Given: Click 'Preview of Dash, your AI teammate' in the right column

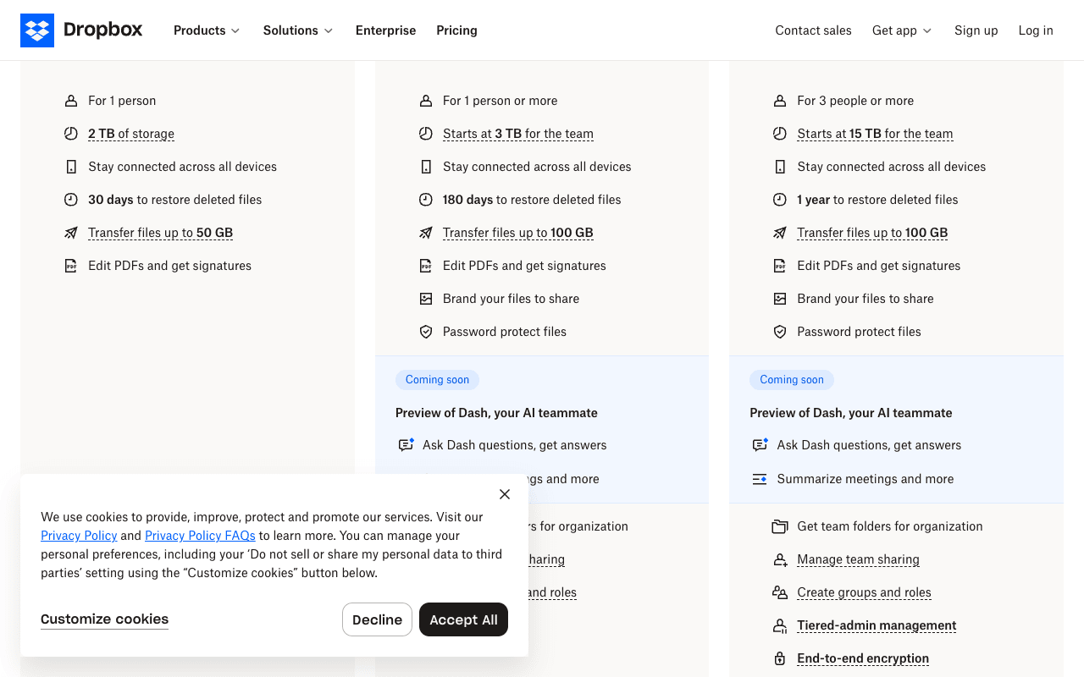Looking at the screenshot, I should point(851,413).
